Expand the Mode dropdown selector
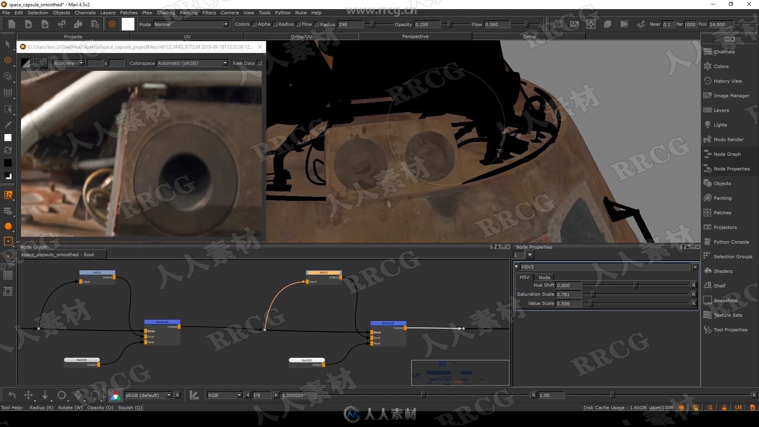Image resolution: width=759 pixels, height=427 pixels. (x=225, y=24)
